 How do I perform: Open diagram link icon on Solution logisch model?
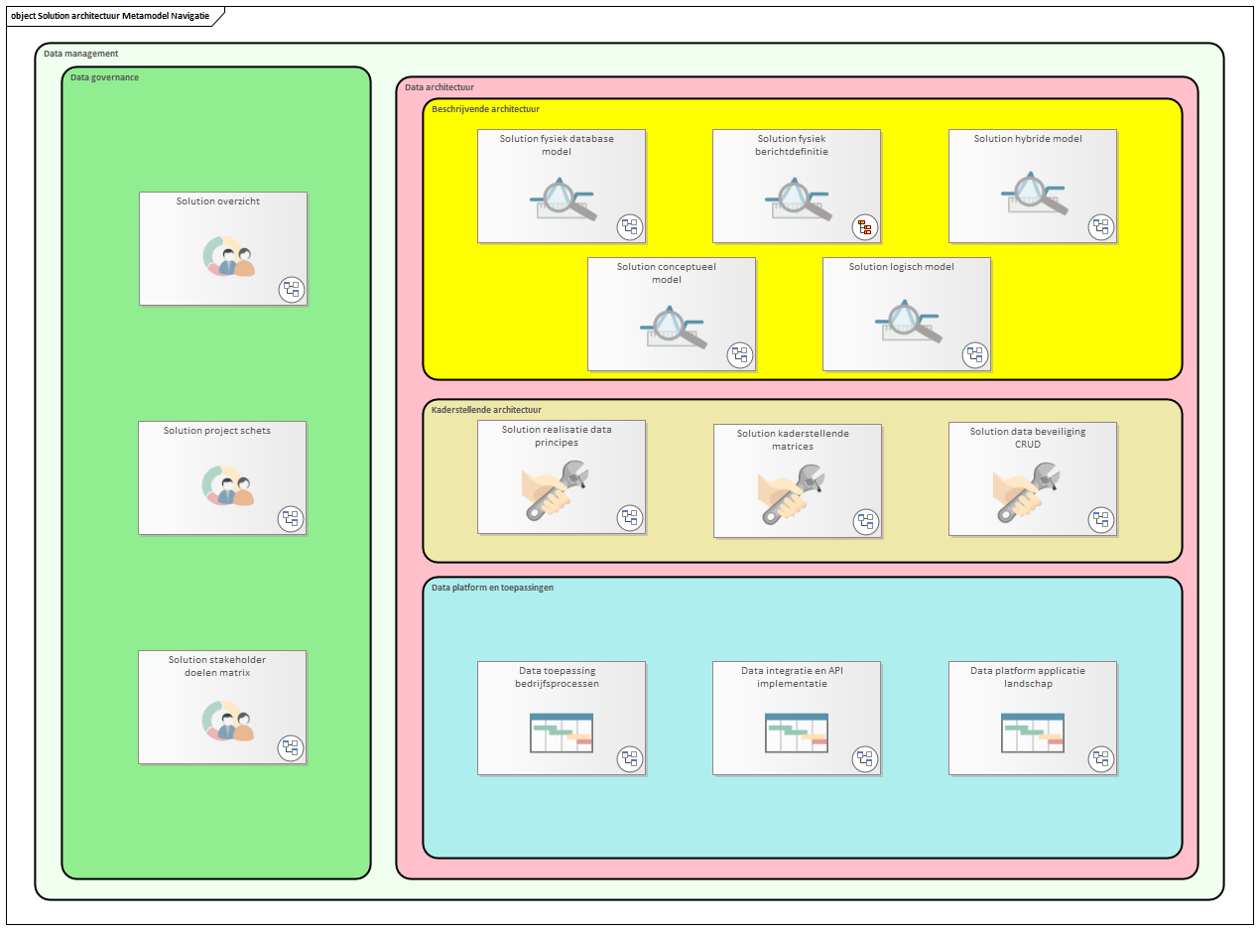975,355
